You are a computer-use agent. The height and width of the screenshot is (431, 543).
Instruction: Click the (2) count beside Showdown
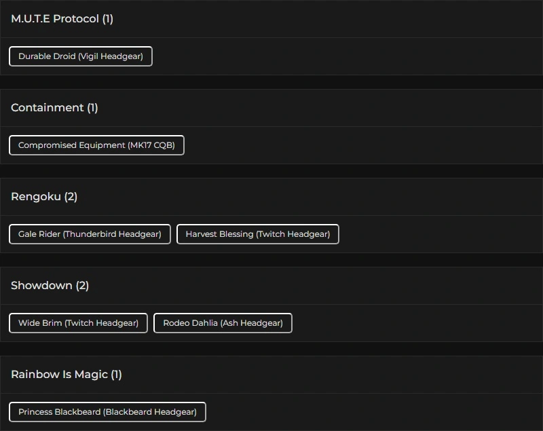coord(82,286)
